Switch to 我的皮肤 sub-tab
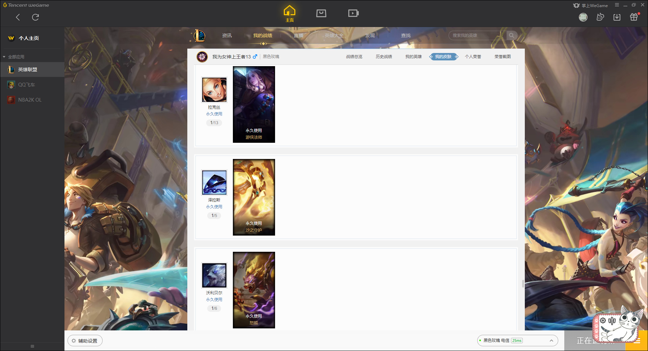 (x=443, y=57)
